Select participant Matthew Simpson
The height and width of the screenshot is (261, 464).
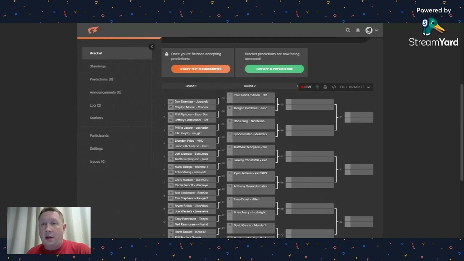pos(192,159)
